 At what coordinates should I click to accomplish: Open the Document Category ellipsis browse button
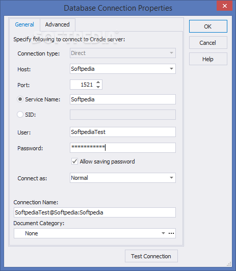(x=171, y=233)
